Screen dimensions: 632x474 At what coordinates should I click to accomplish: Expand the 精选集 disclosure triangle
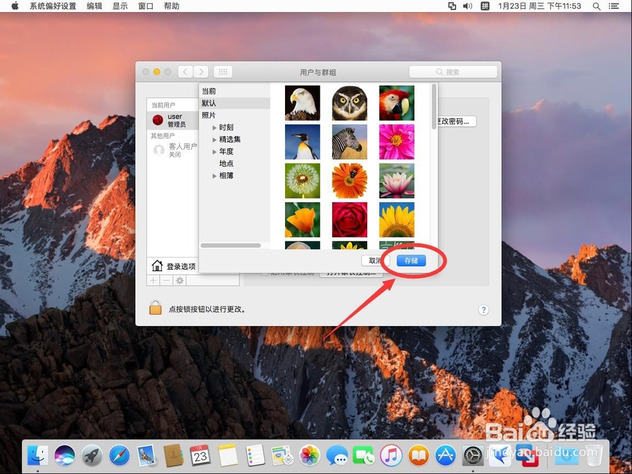(214, 140)
